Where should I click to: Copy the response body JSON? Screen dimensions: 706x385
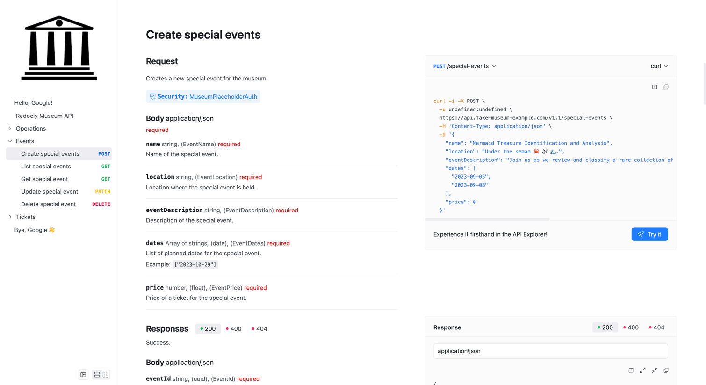tap(666, 370)
